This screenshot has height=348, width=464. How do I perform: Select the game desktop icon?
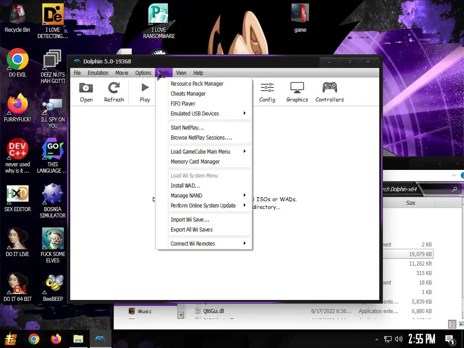[300, 18]
